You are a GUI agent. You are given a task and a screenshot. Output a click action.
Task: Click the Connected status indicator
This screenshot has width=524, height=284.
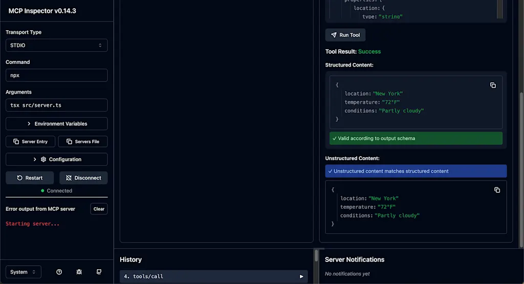[56, 191]
